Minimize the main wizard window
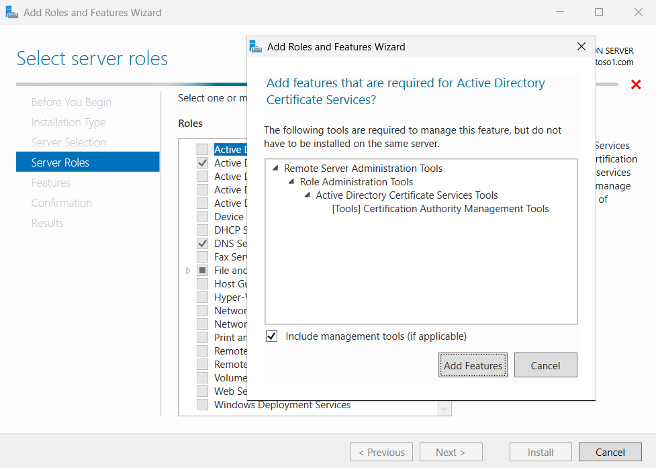This screenshot has width=656, height=468. point(560,12)
